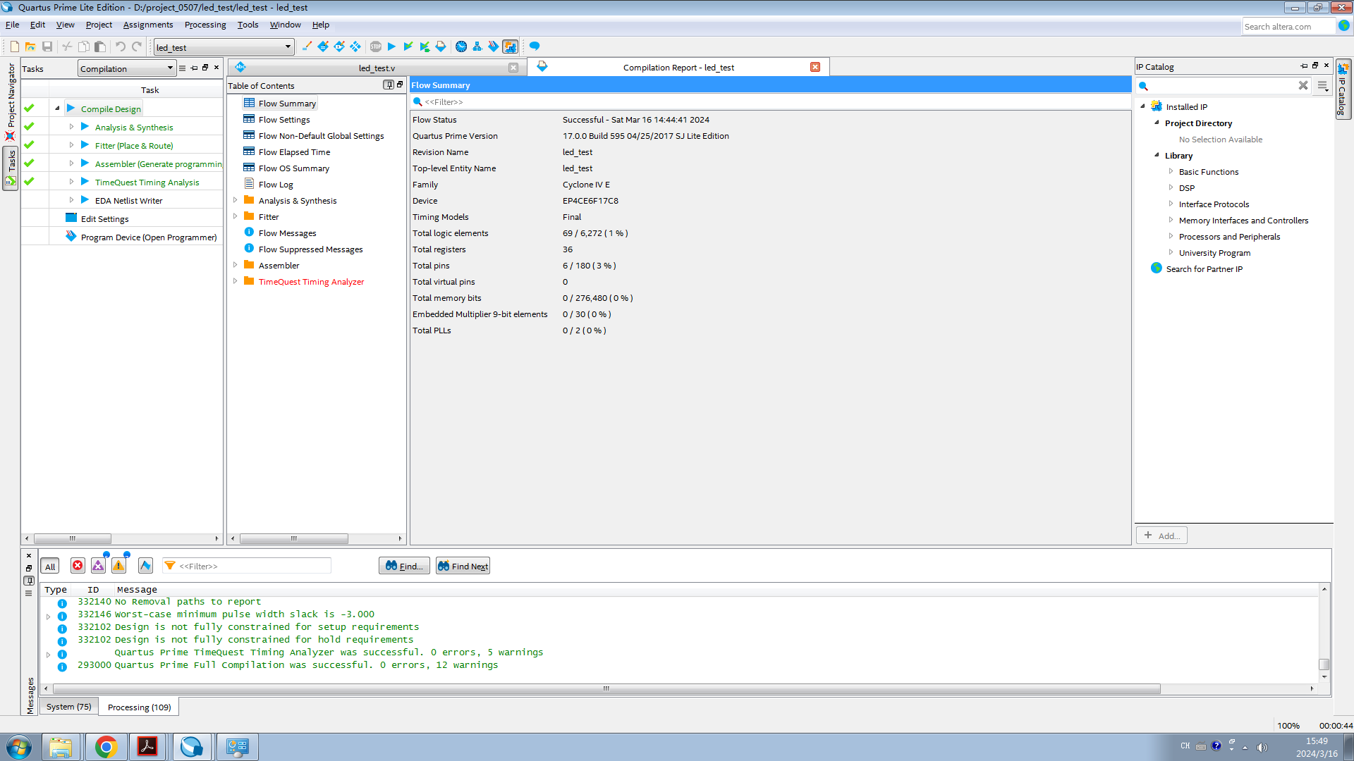Expand Fitter (Place & Route) task row

(x=71, y=145)
